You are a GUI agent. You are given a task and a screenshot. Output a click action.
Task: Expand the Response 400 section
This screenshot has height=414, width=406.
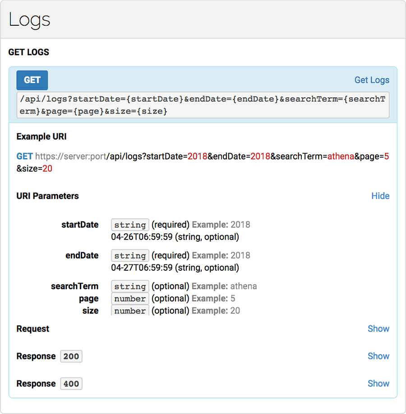point(378,383)
